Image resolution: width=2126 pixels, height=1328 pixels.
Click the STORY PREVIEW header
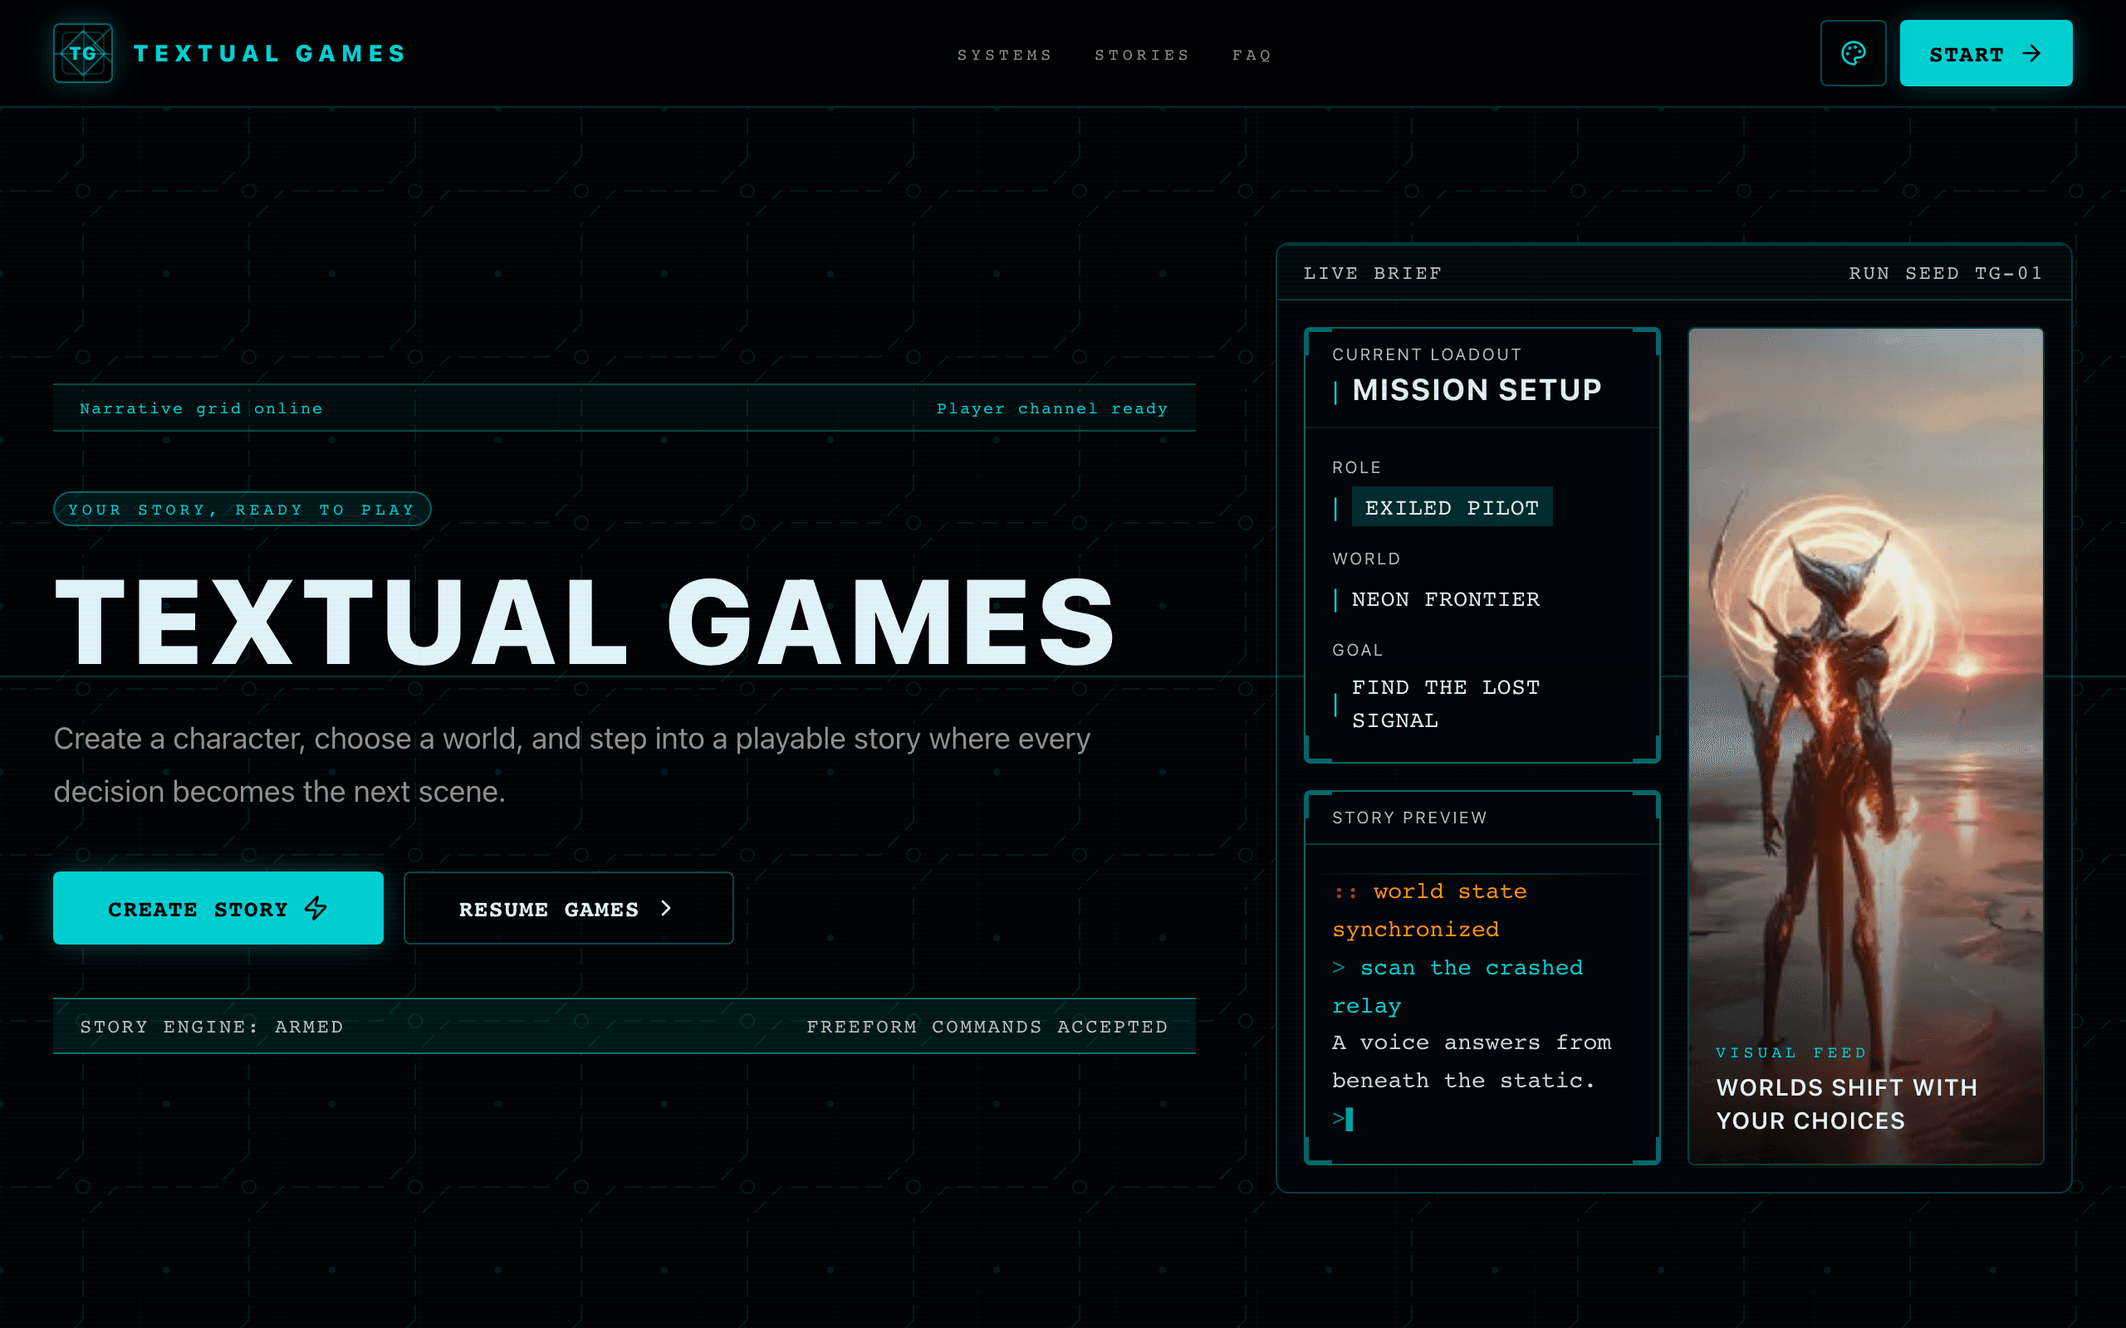(x=1409, y=818)
